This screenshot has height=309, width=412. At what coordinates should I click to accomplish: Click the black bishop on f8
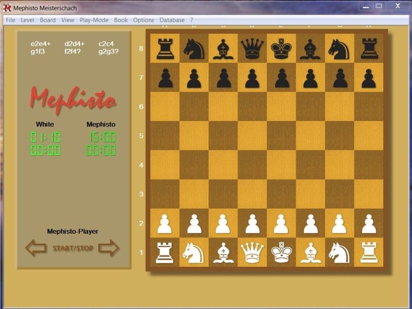[310, 48]
